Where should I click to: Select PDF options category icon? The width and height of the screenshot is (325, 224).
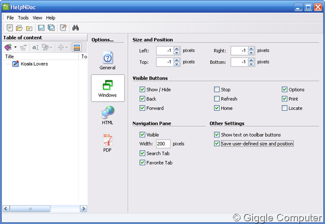[107, 143]
